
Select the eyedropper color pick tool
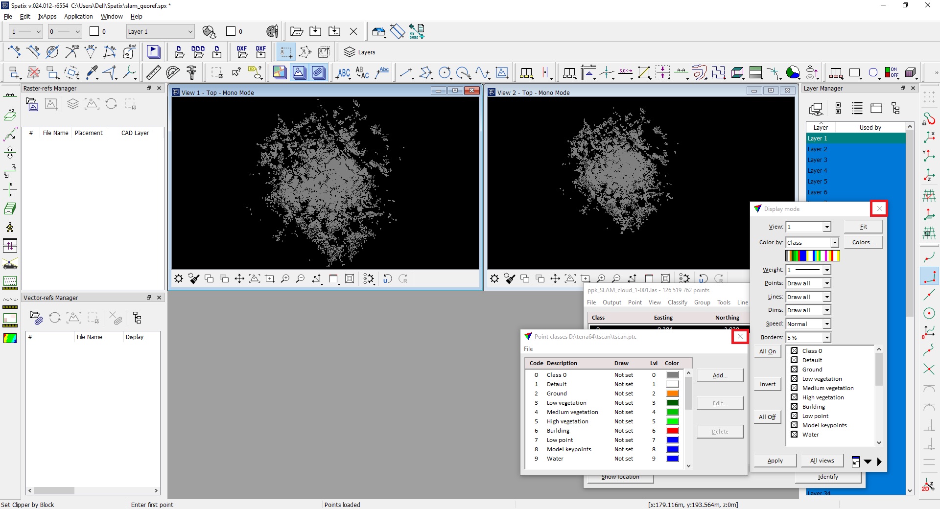[x=92, y=72]
